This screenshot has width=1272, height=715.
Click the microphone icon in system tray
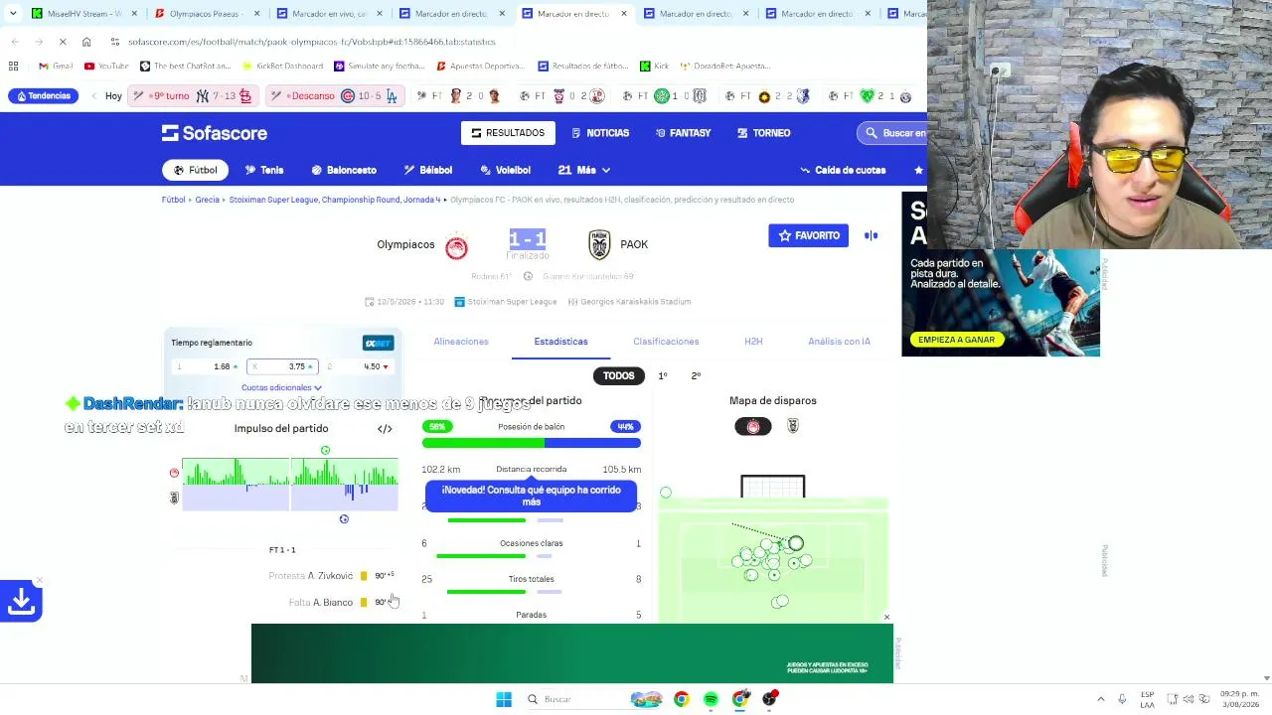tap(1122, 699)
